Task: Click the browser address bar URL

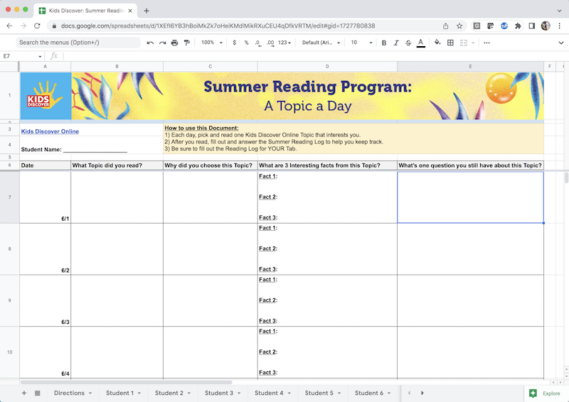Action: [x=218, y=26]
